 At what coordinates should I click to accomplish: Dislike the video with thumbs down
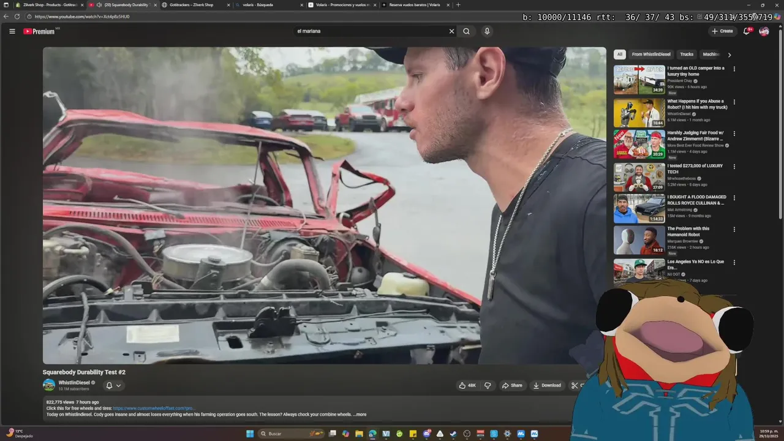(488, 385)
